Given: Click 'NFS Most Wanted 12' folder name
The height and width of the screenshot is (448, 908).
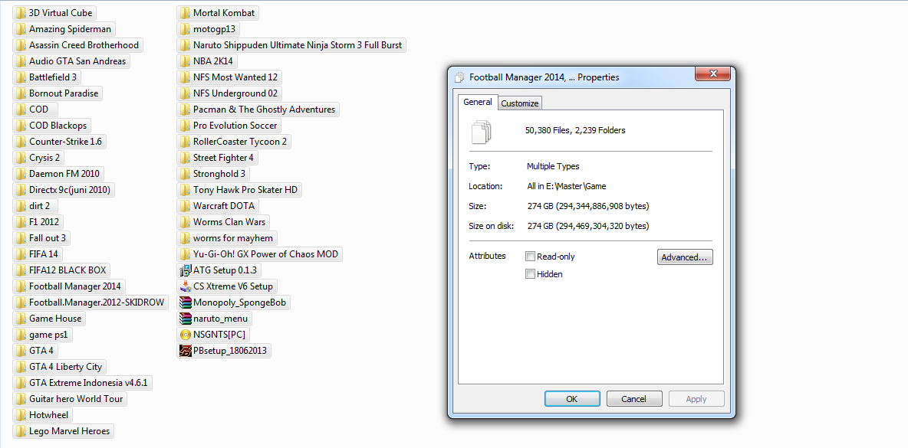Looking at the screenshot, I should point(235,77).
